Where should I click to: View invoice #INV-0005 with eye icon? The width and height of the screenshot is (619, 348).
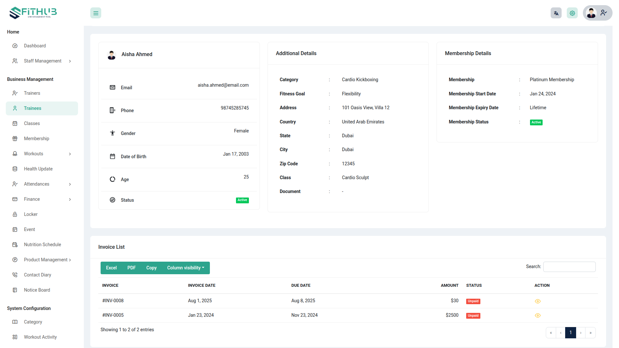click(x=537, y=315)
